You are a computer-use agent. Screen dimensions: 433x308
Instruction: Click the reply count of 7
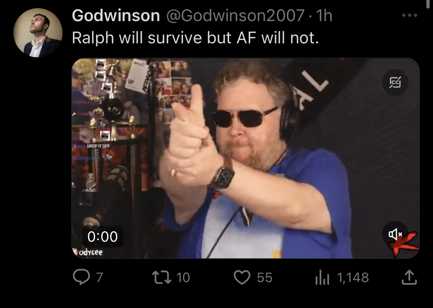tap(100, 277)
